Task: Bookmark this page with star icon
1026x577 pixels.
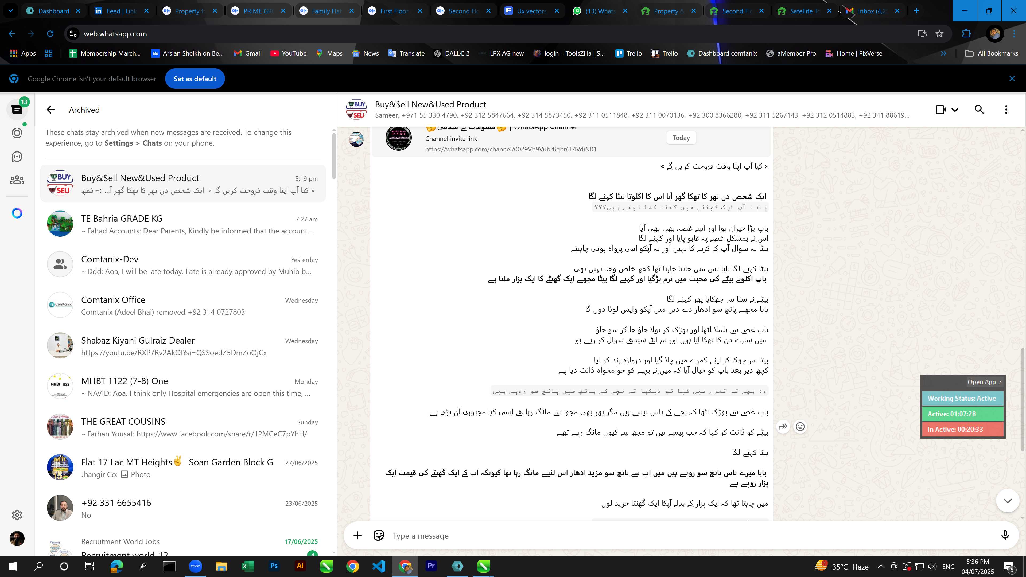Action: (x=940, y=34)
